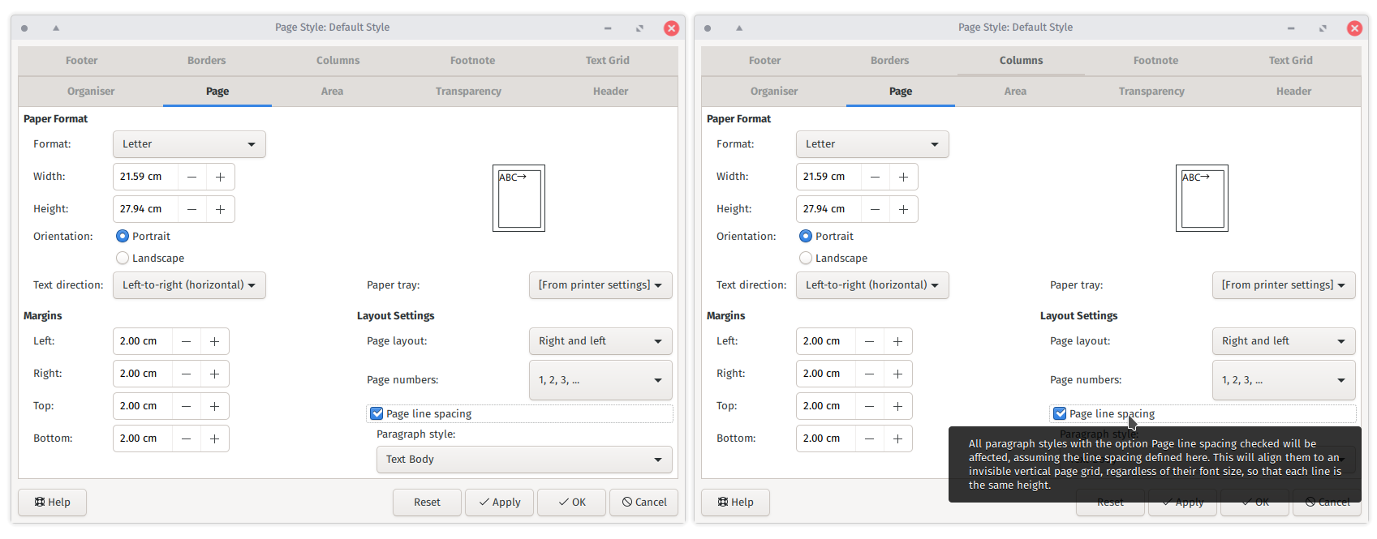Decrease the Right margin in left dialog
The width and height of the screenshot is (1377, 539).
pos(186,374)
